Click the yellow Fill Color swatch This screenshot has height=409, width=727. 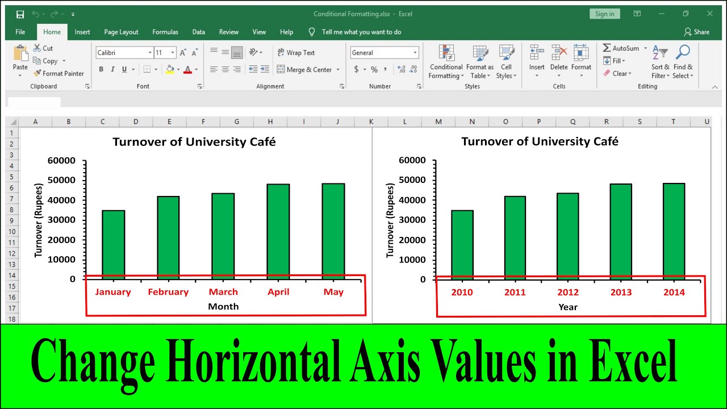click(x=169, y=69)
